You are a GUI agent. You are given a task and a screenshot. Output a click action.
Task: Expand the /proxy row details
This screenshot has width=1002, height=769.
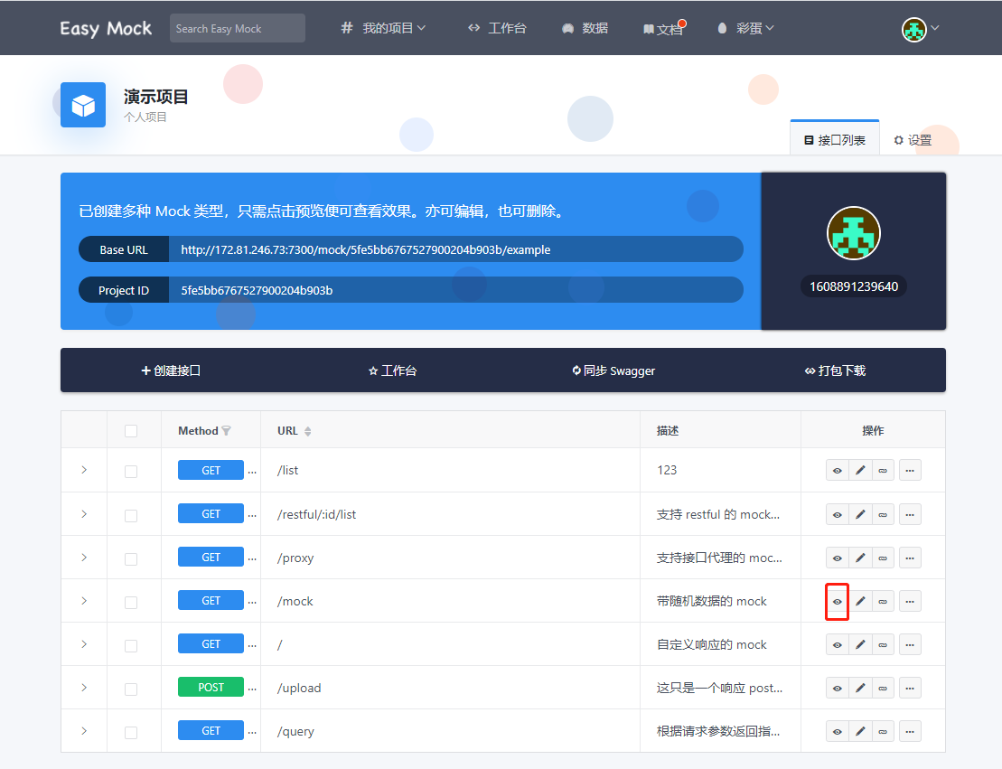click(84, 558)
